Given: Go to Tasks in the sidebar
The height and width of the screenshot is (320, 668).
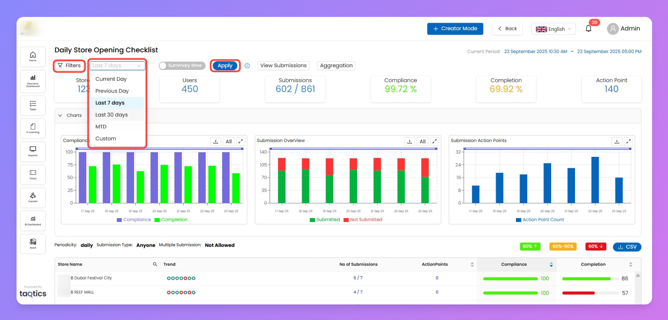Looking at the screenshot, I should 33,105.
